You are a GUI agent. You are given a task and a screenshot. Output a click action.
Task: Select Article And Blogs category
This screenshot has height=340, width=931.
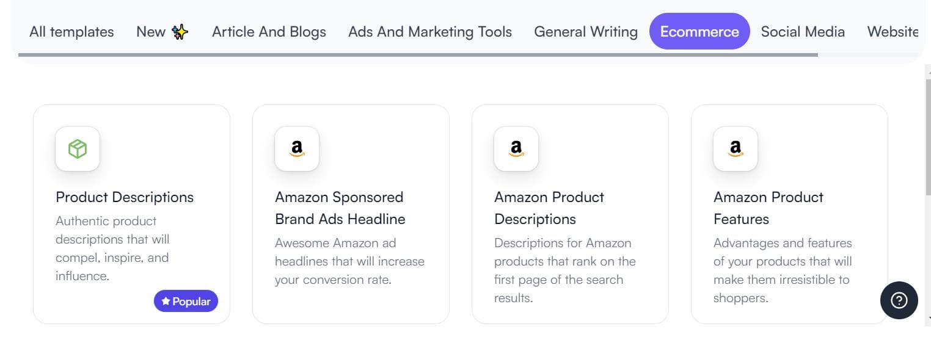tap(269, 32)
